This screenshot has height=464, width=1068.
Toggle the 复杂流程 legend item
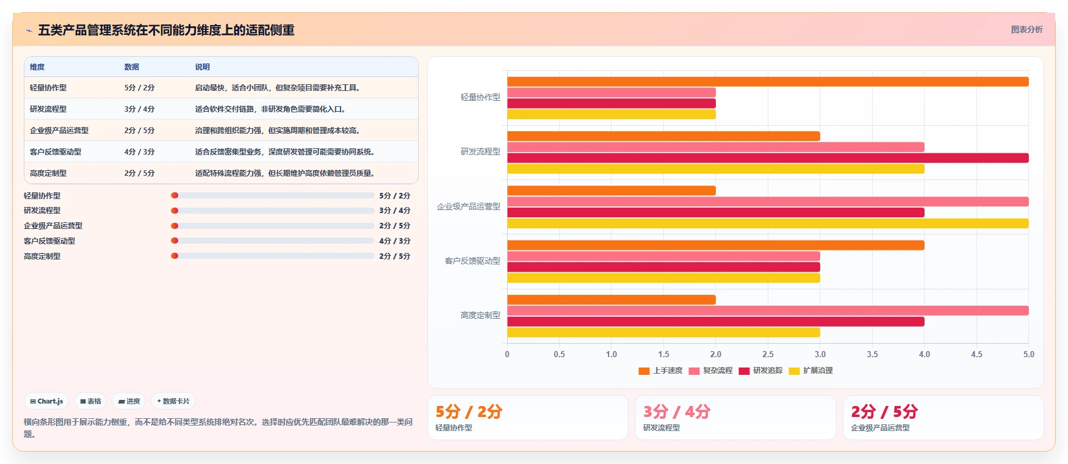(710, 371)
